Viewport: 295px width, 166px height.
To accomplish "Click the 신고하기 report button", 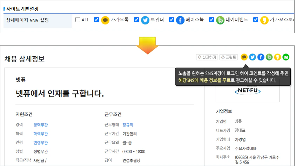I will pos(207,57).
